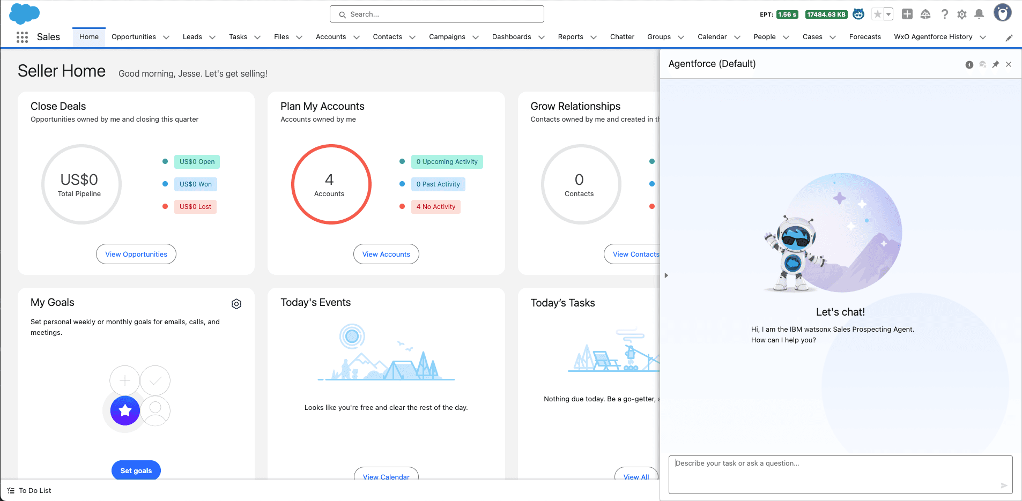1022x501 pixels.
Task: Click View Contacts button
Action: 632,254
